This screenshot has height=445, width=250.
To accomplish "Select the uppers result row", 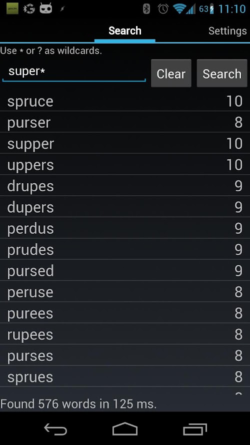I will pyautogui.click(x=125, y=165).
